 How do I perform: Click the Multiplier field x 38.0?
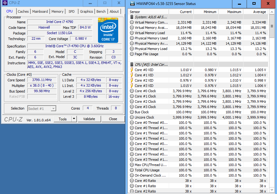tap(42, 86)
